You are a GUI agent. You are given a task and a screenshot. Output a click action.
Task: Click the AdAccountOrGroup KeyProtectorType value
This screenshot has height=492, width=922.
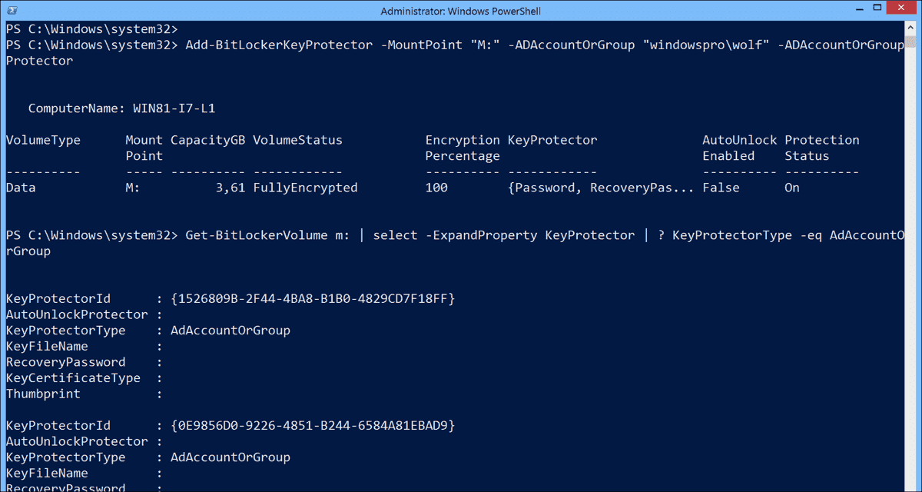(230, 330)
